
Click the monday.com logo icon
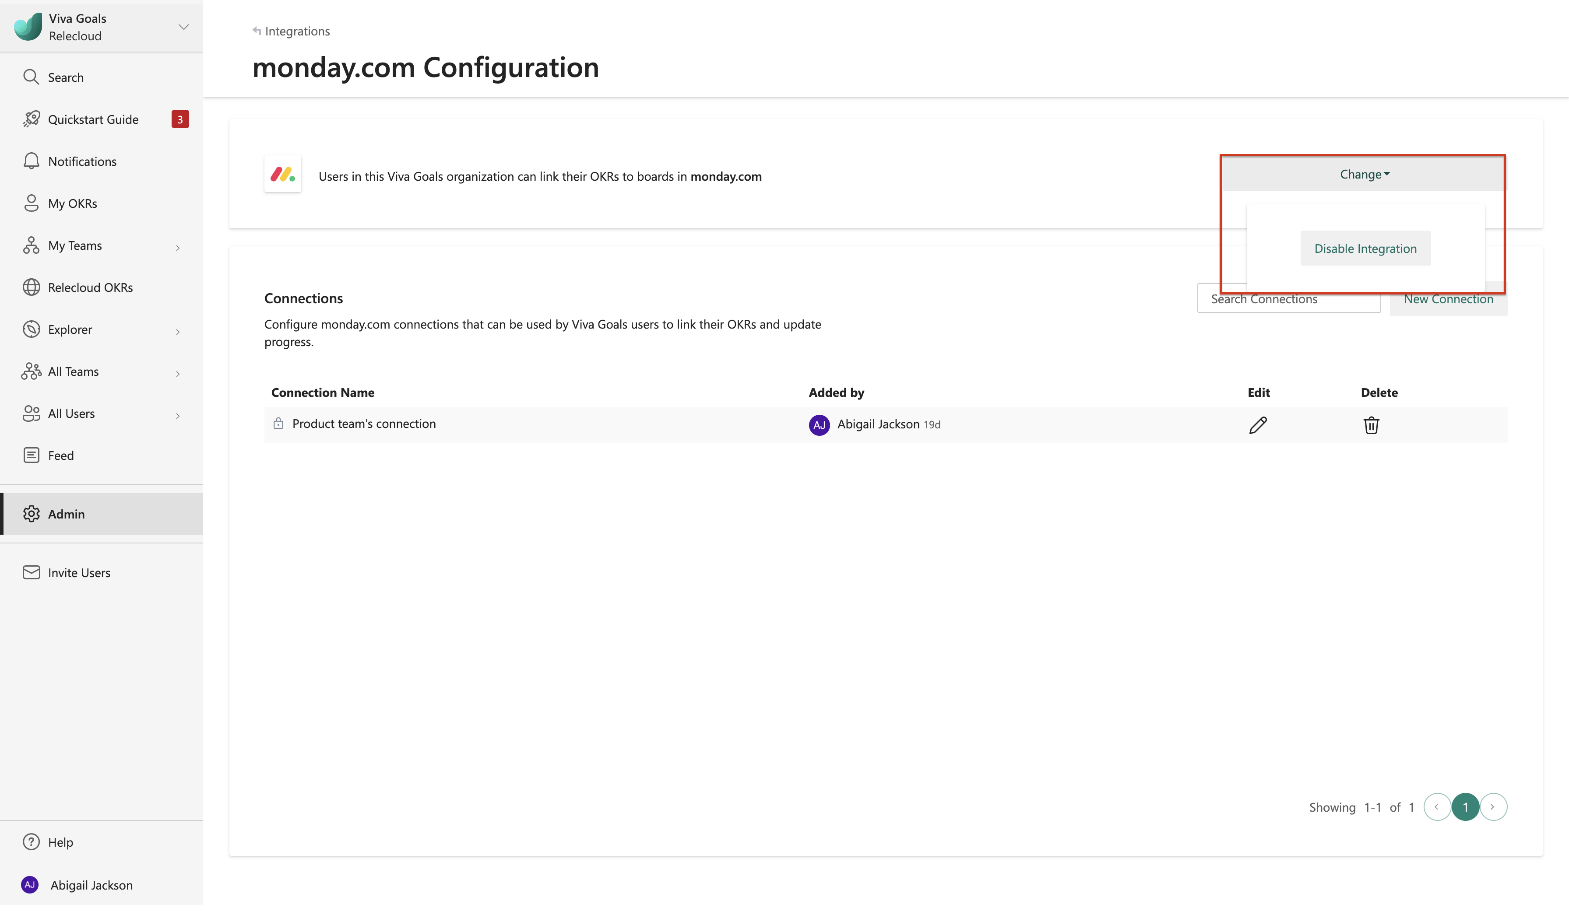tap(283, 174)
